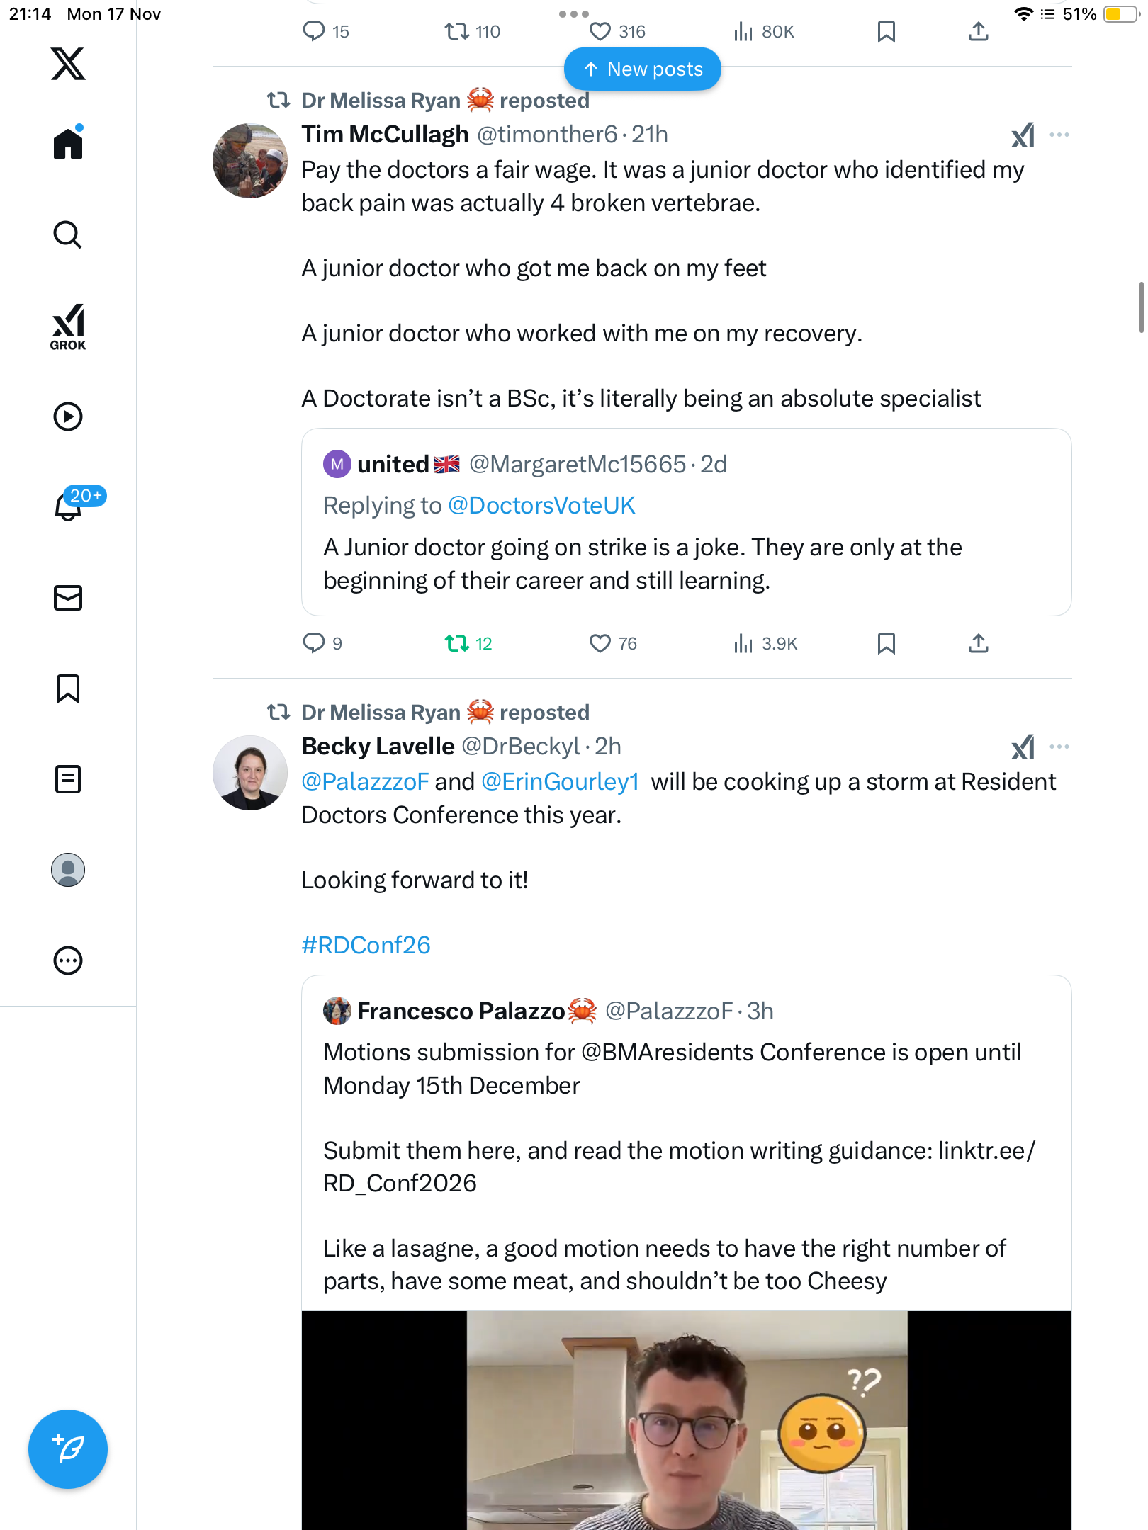This screenshot has width=1148, height=1530.
Task: Click the page scrollbar on right edge
Action: (x=1141, y=307)
